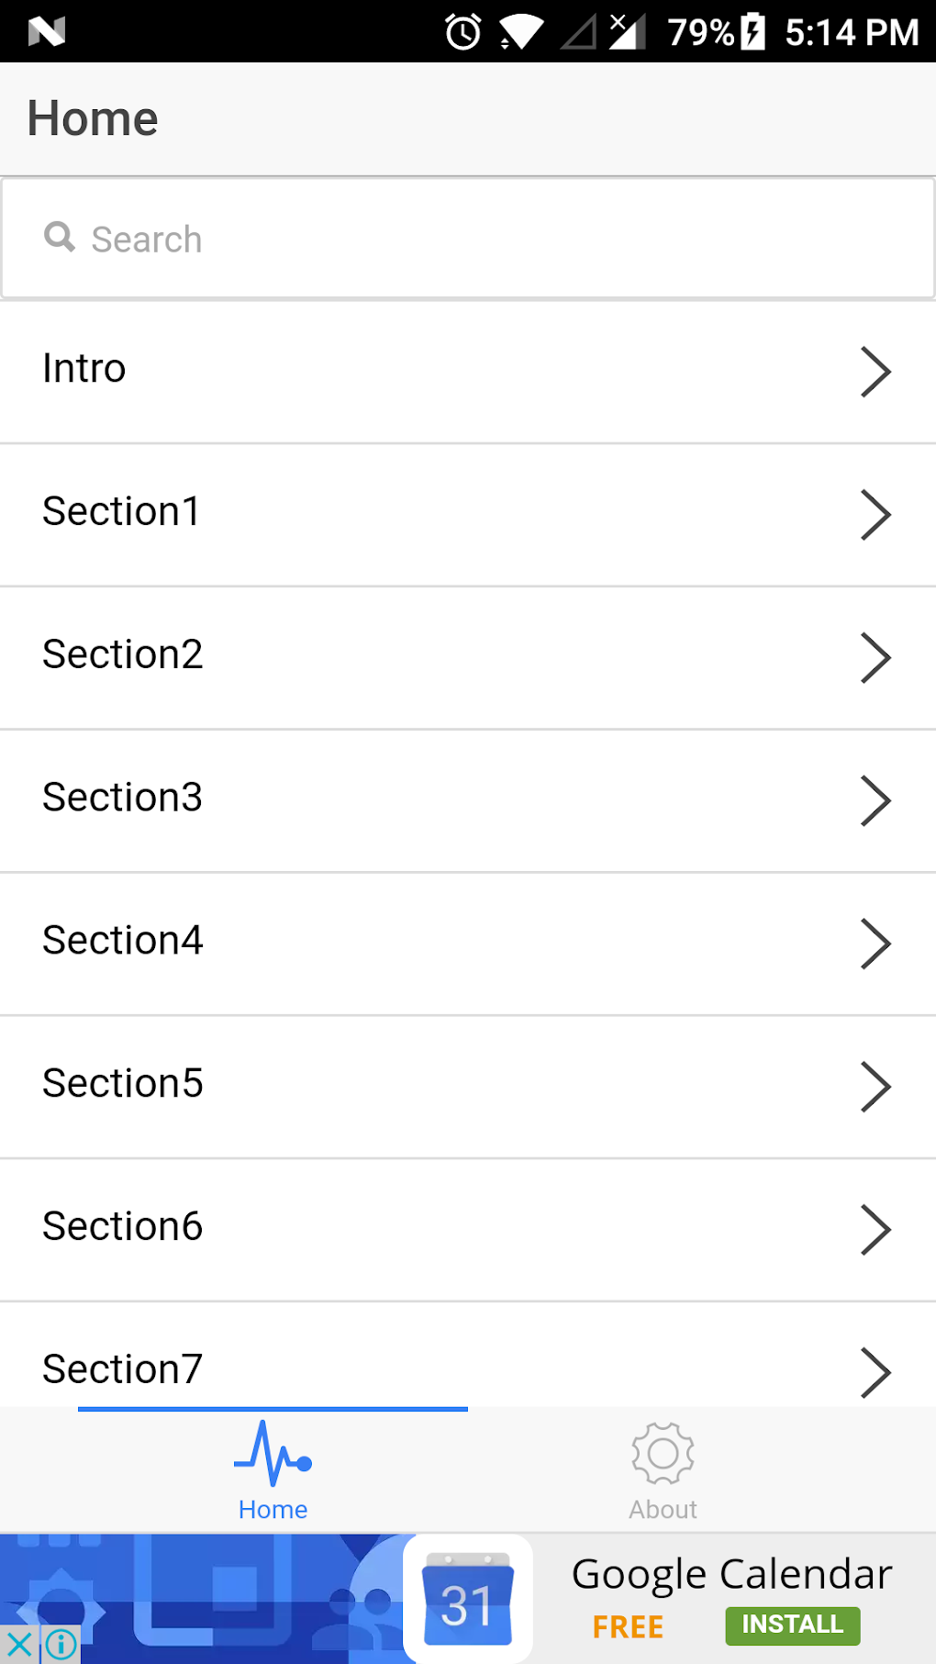This screenshot has height=1664, width=936.
Task: Expand Section4 using its chevron arrow
Action: click(x=875, y=944)
